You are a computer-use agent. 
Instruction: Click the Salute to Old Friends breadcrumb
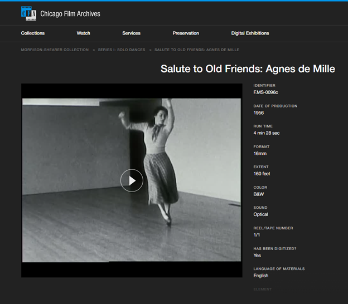pyautogui.click(x=197, y=50)
